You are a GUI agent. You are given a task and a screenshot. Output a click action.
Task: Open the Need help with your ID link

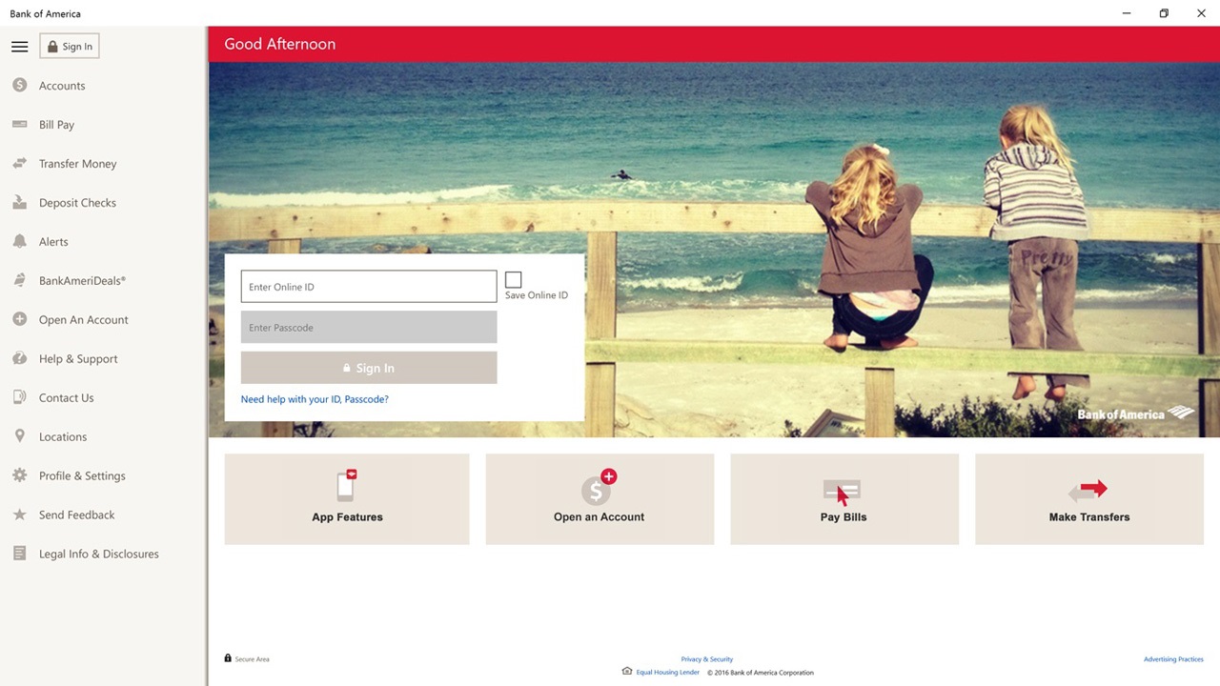click(x=315, y=398)
